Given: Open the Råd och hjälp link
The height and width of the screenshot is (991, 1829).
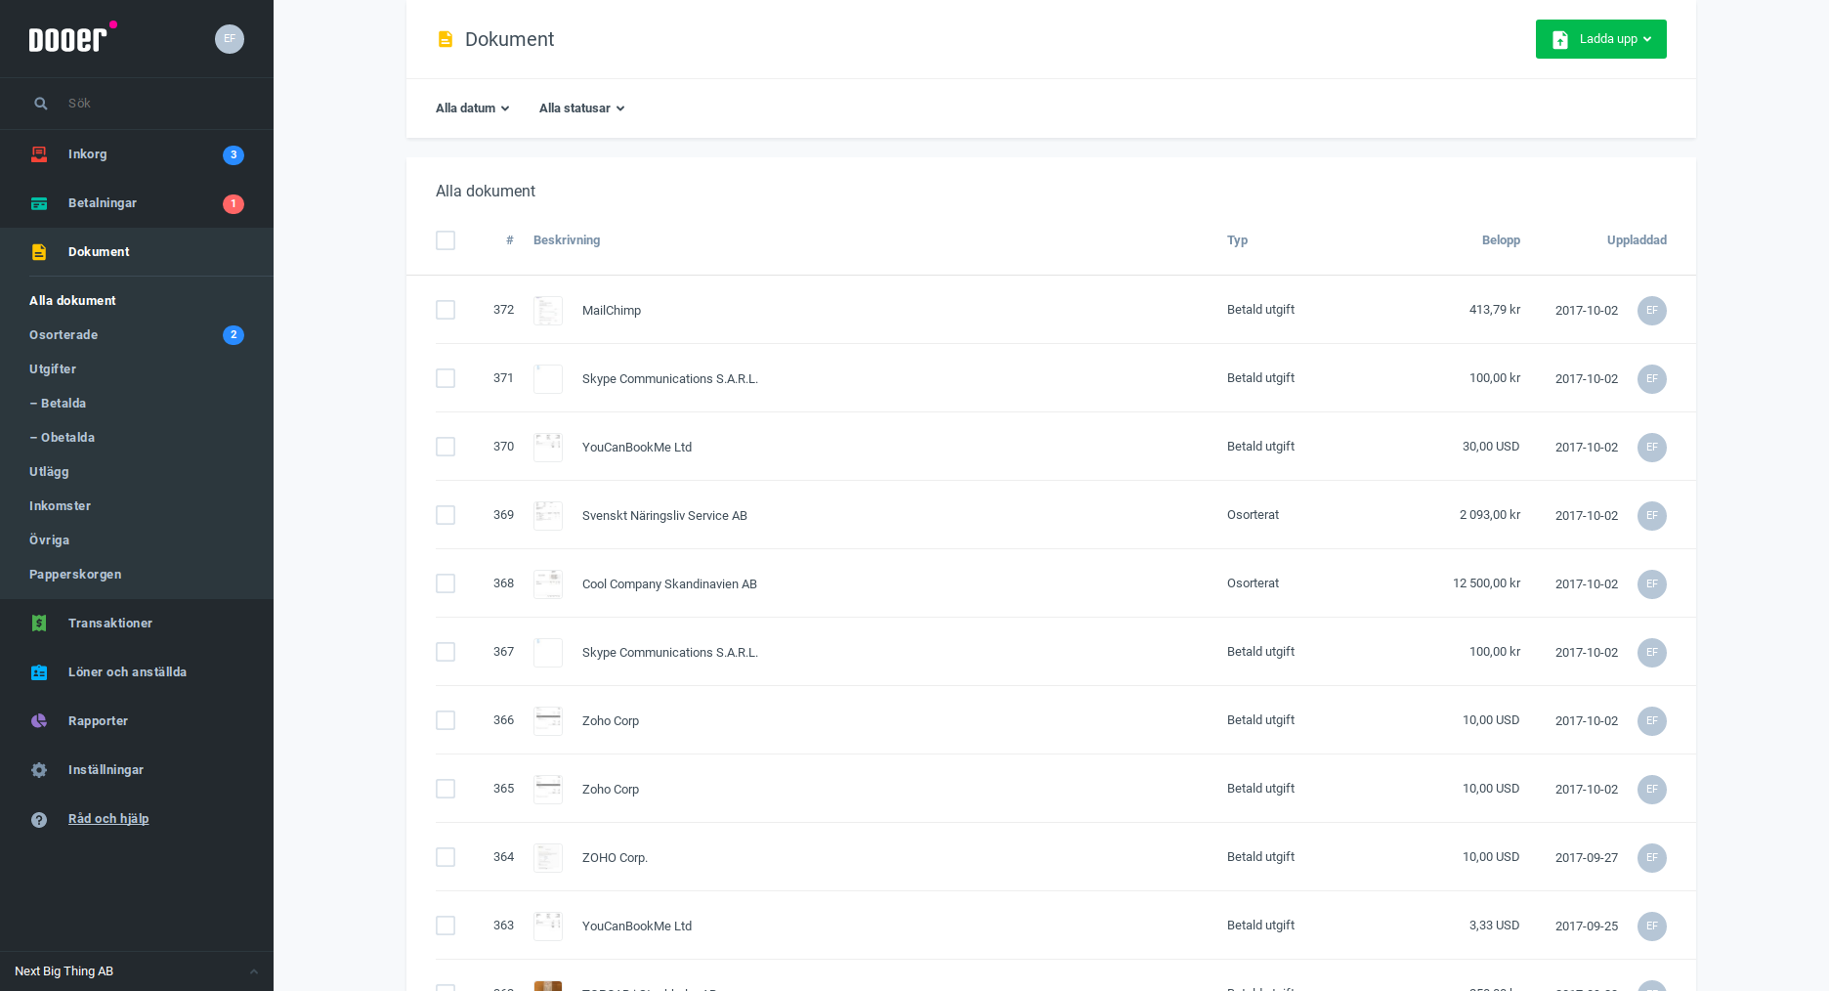Looking at the screenshot, I should tap(108, 819).
